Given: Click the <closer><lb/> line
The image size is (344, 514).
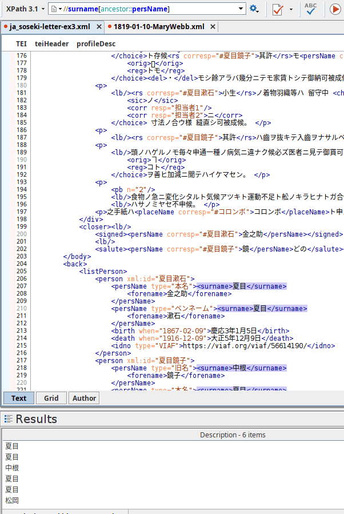Looking at the screenshot, I should pyautogui.click(x=105, y=227).
